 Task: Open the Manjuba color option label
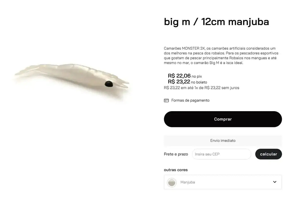187,182
